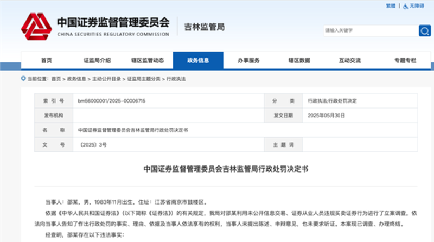Open the 辖区数据 navigation tab
434x242 pixels.
click(299, 60)
